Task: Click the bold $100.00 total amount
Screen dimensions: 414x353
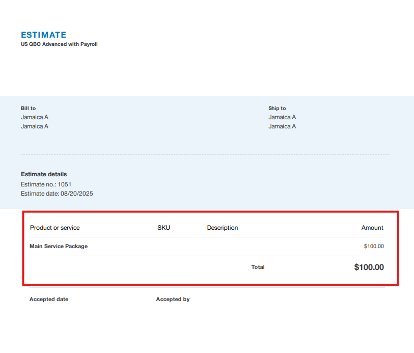Action: [369, 267]
